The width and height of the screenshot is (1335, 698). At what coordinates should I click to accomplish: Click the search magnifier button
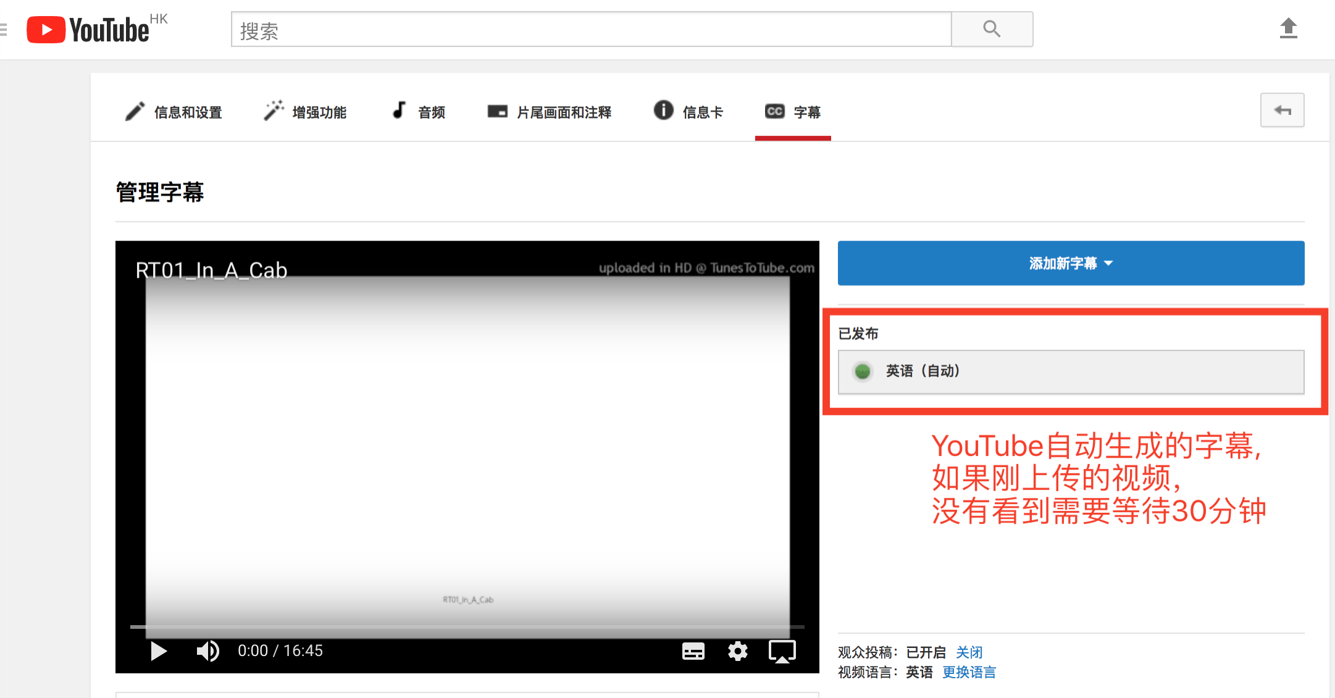(x=992, y=29)
